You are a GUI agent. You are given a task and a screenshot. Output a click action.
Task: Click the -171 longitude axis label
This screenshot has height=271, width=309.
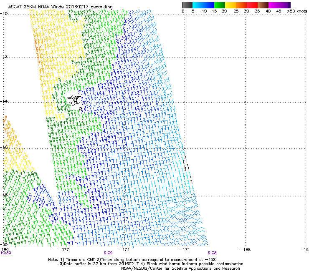pyautogui.click(x=185, y=250)
